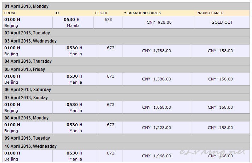252x163 pixels.
Task: Click the 01 April 2013, Monday date header
Action: (27, 6)
